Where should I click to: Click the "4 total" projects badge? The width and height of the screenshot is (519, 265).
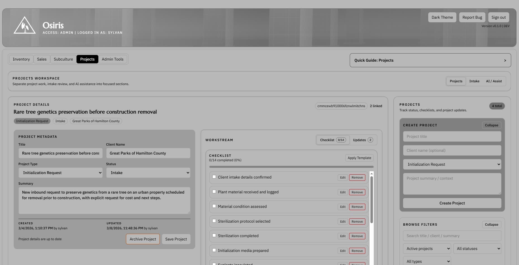[x=497, y=106]
